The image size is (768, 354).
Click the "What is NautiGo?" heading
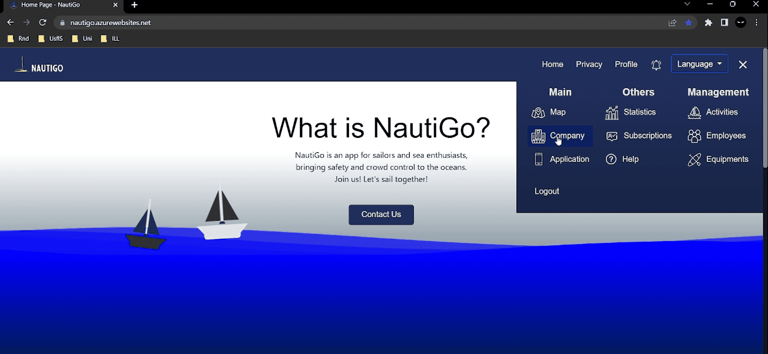coord(381,128)
